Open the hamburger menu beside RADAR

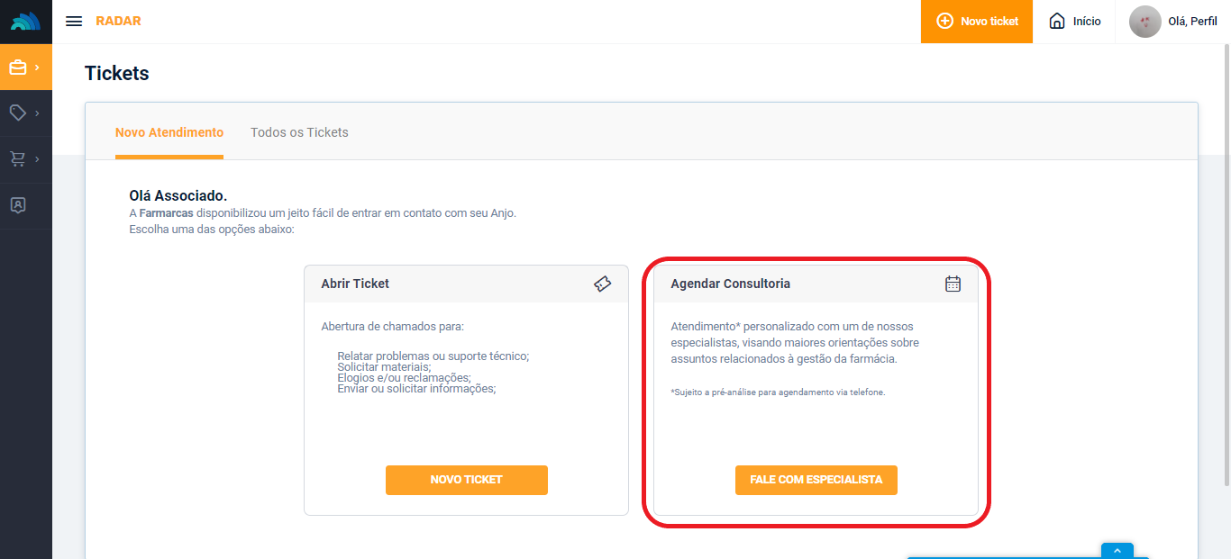(74, 22)
